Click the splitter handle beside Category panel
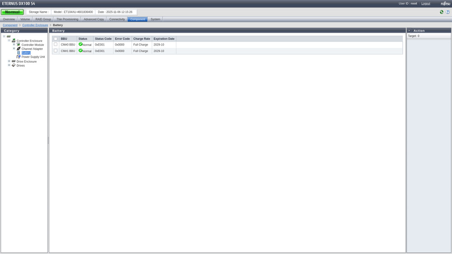The image size is (452, 254). point(48,140)
